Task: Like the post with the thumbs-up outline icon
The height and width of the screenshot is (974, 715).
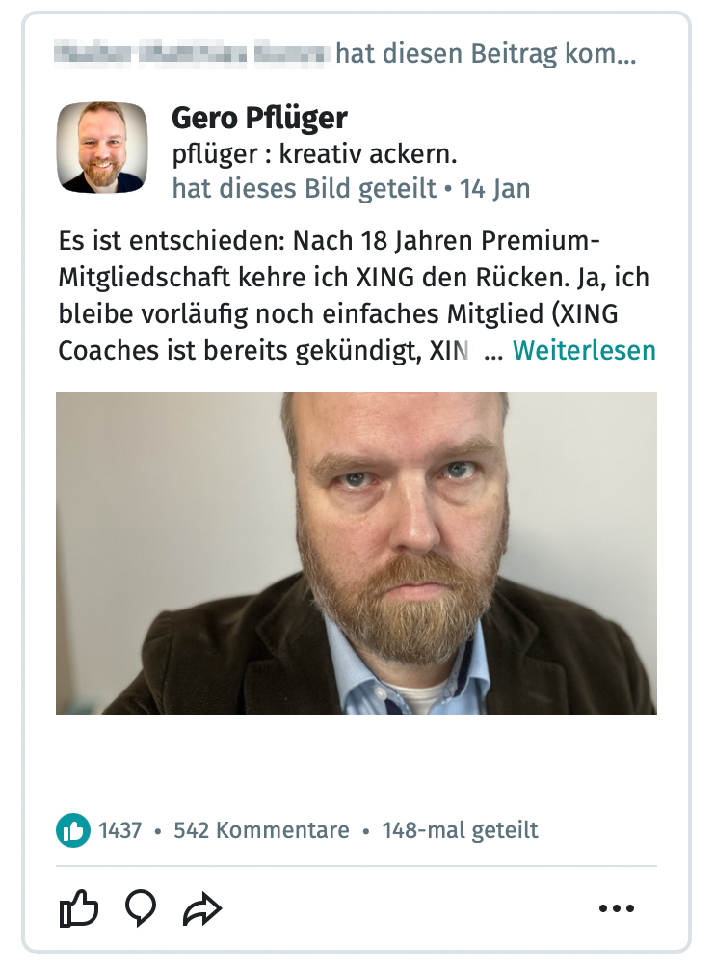Action: pos(78,908)
